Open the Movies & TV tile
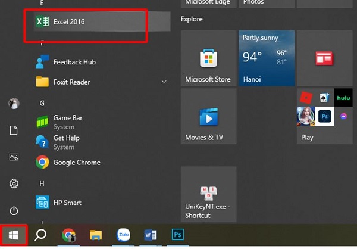357x249 pixels. [x=209, y=116]
